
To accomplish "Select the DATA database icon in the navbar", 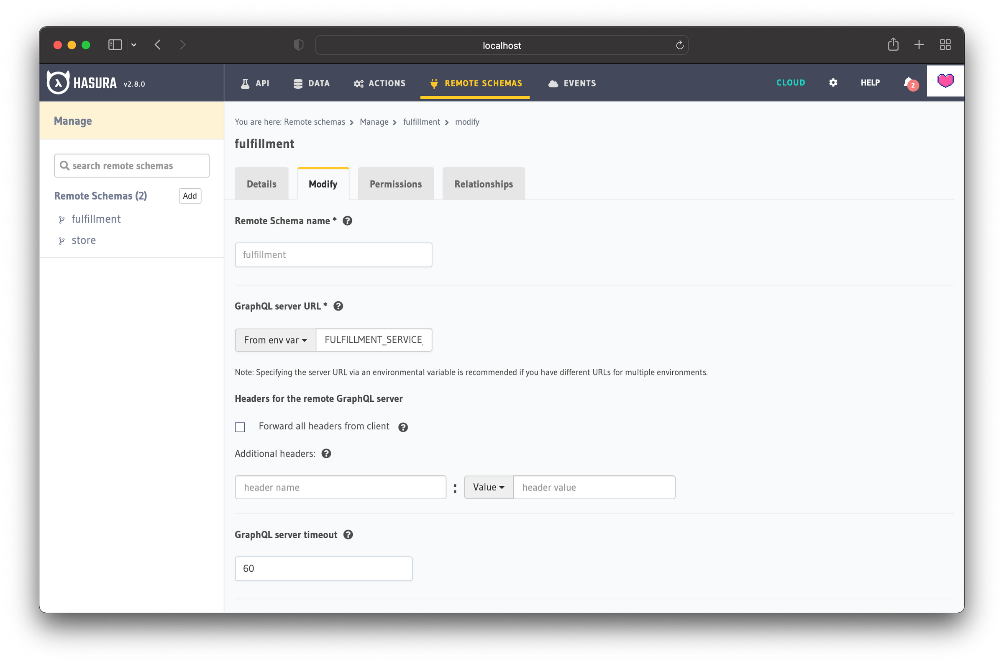I will tap(298, 83).
